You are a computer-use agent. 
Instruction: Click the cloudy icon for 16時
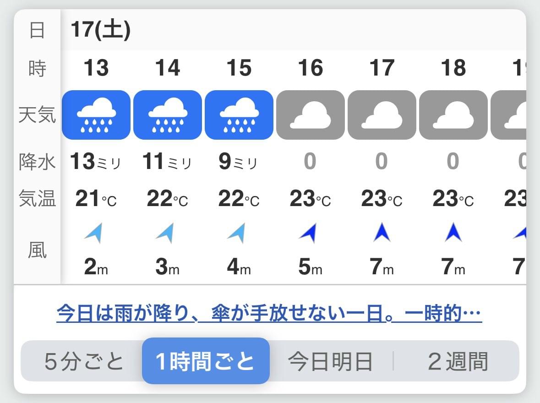click(x=310, y=115)
